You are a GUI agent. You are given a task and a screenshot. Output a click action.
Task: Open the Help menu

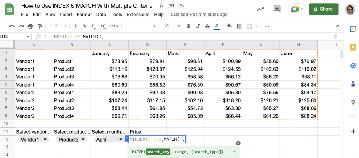(x=159, y=15)
